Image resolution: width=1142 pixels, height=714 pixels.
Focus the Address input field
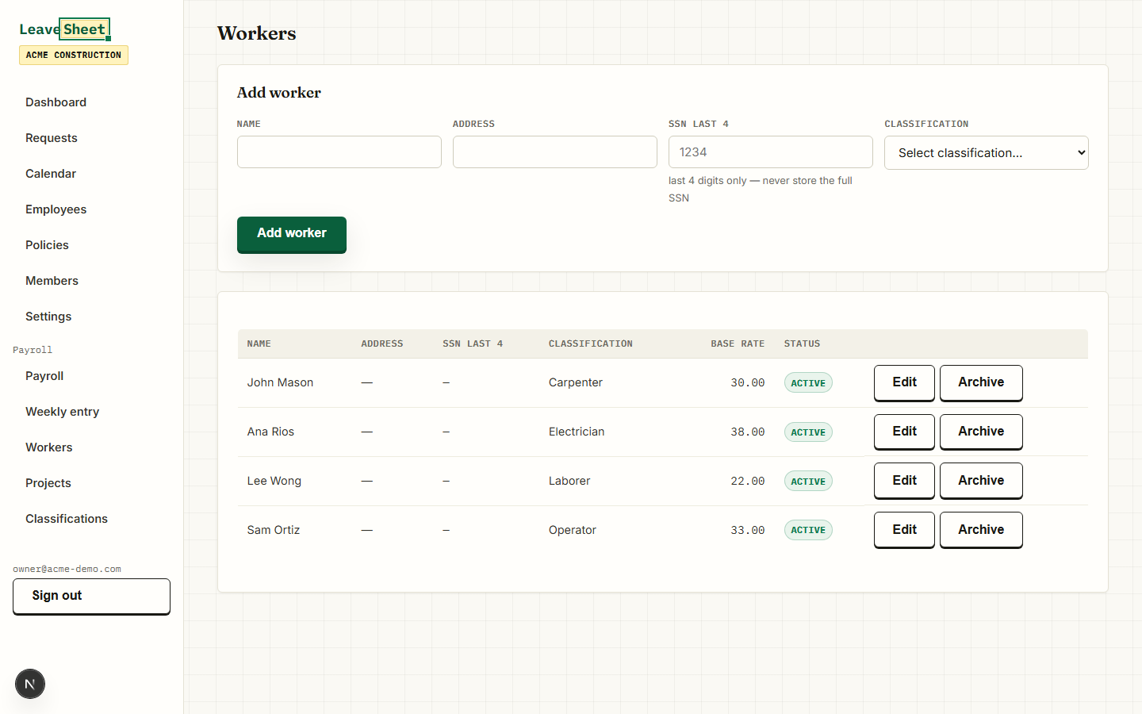(x=555, y=152)
